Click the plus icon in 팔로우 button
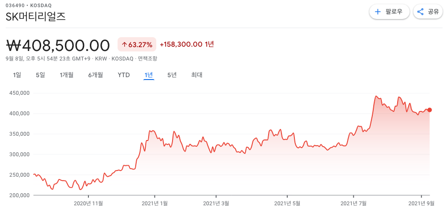Image resolution: width=444 pixels, height=211 pixels. coord(378,12)
